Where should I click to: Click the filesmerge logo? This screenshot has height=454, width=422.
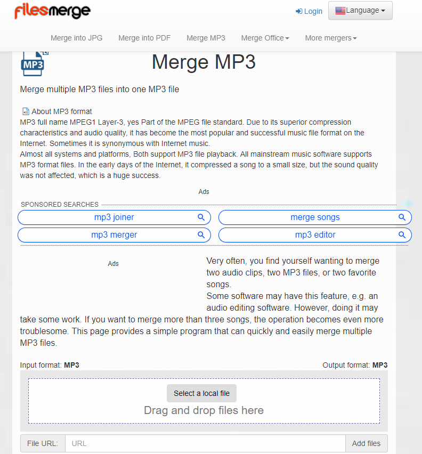(52, 11)
